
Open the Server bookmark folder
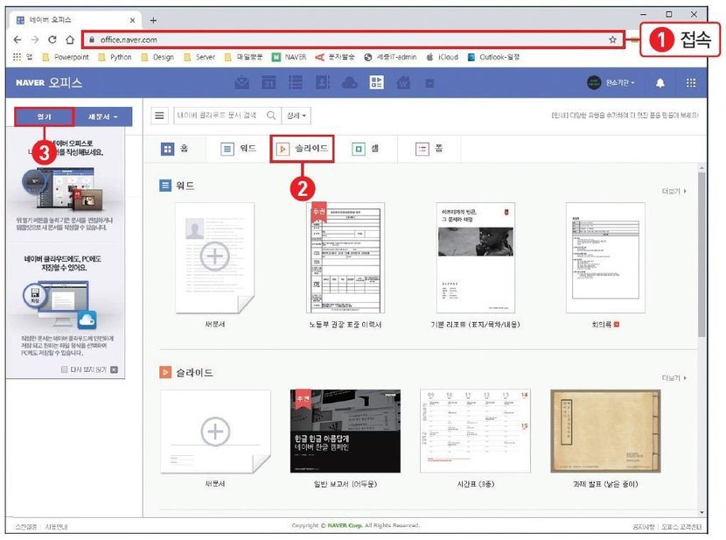coord(199,57)
